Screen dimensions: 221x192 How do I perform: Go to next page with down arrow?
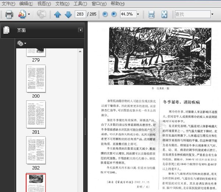pyautogui.click(x=68, y=14)
